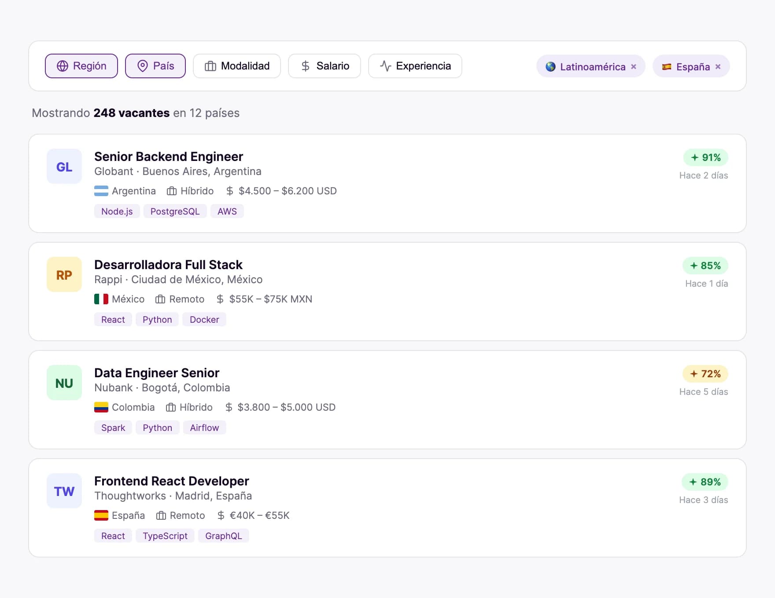This screenshot has width=775, height=598.
Task: Select the React tag in Rappi card
Action: click(x=113, y=320)
